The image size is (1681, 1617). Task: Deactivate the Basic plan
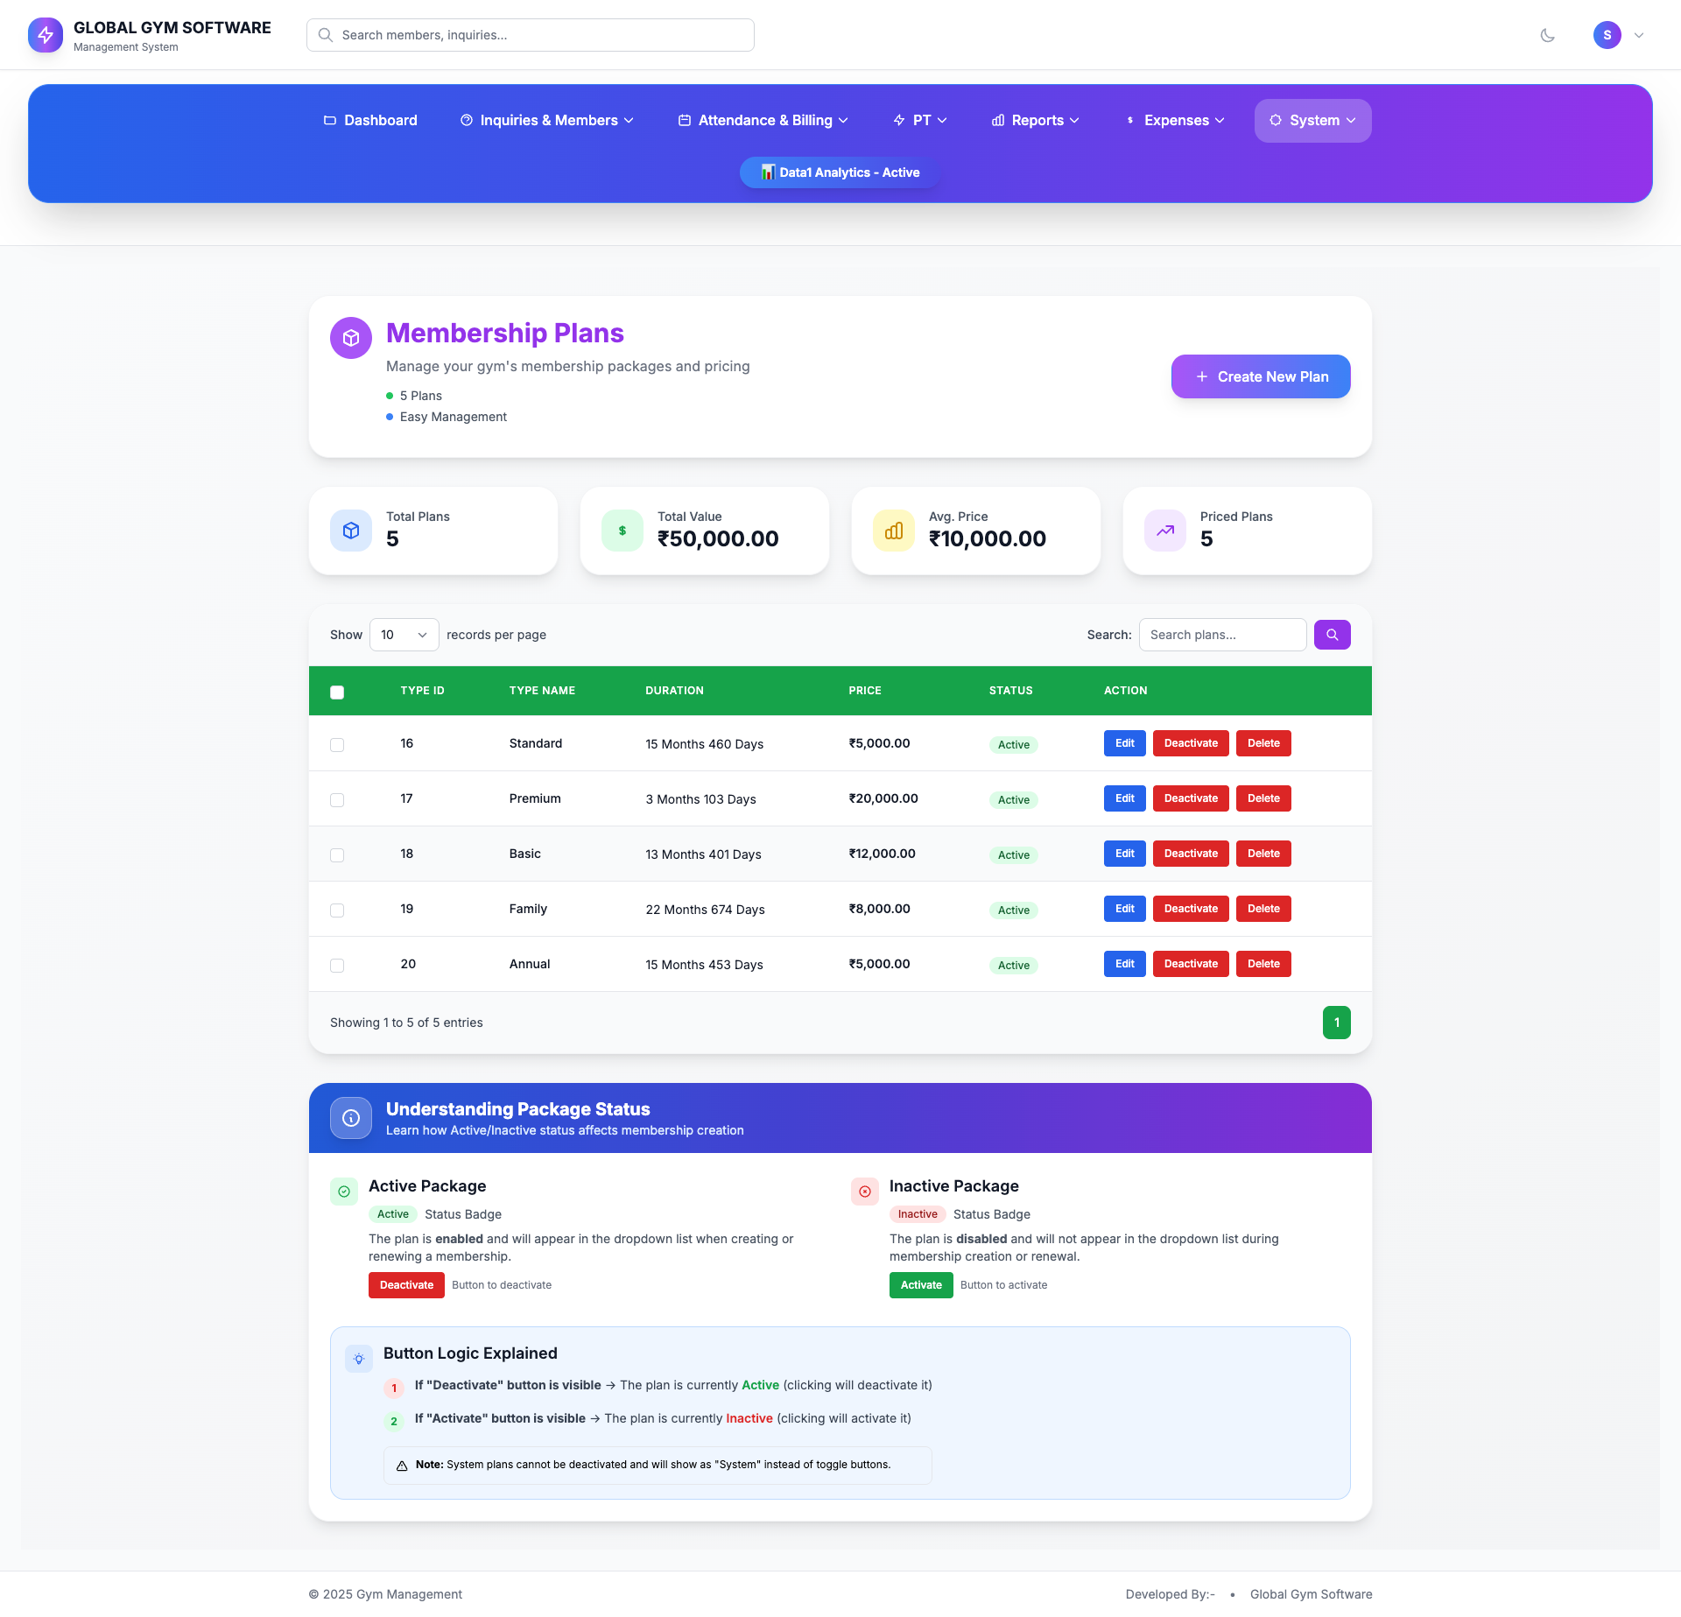[1191, 854]
